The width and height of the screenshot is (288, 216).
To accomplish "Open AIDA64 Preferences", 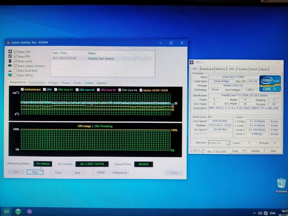I will point(120,173).
